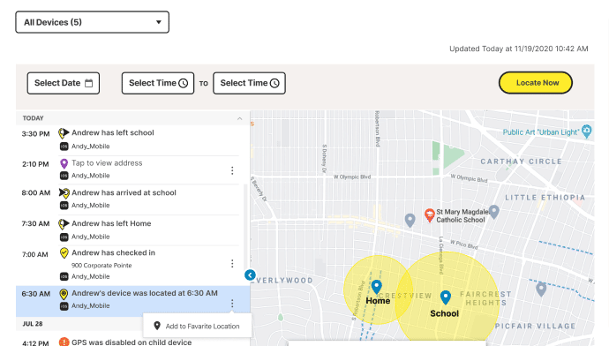This screenshot has height=346, width=609.
Task: Open options menu for 2:10 PM entry
Action: pyautogui.click(x=232, y=170)
